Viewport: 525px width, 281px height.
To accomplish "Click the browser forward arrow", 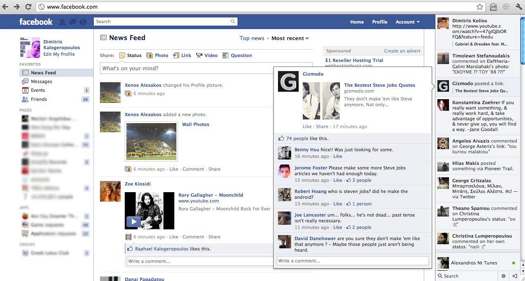I will [x=17, y=7].
